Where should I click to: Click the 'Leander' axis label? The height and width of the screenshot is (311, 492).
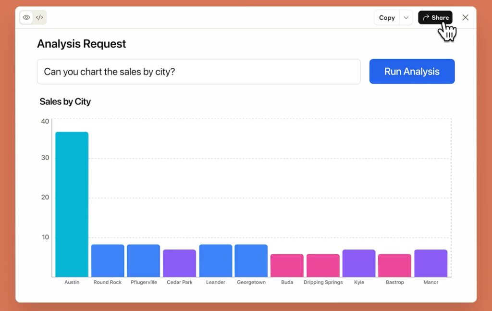tap(216, 282)
